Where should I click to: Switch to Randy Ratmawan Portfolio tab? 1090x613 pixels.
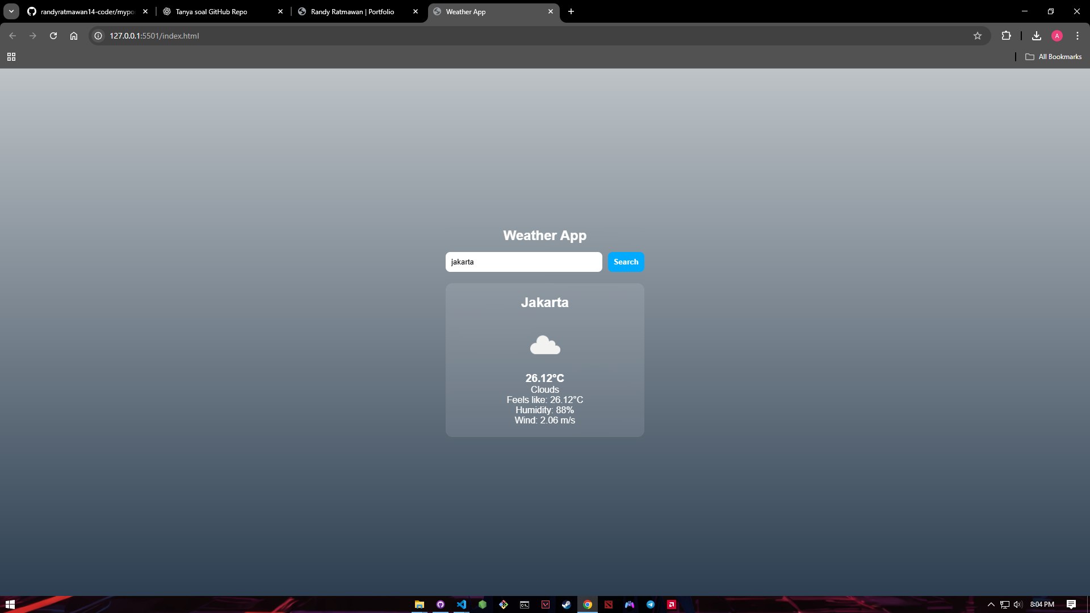point(352,11)
